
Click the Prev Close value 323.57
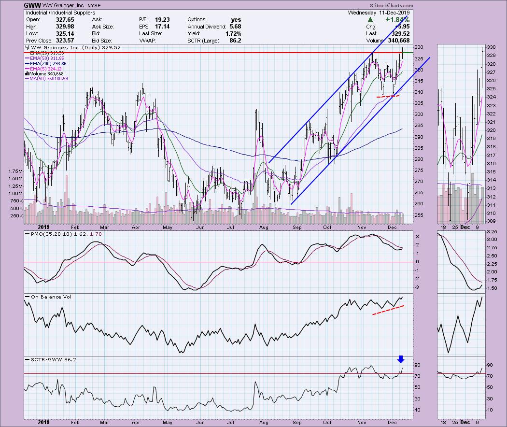tap(65, 41)
